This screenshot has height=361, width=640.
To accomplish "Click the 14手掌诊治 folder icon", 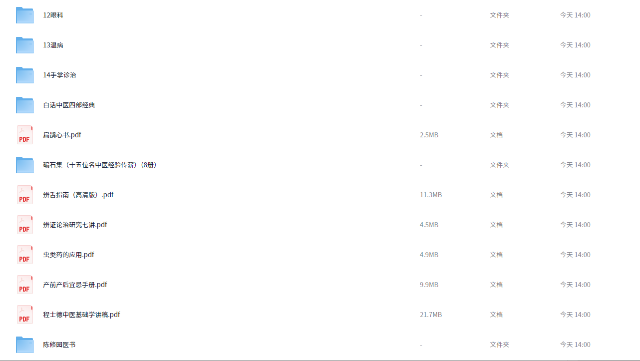I will click(x=25, y=75).
